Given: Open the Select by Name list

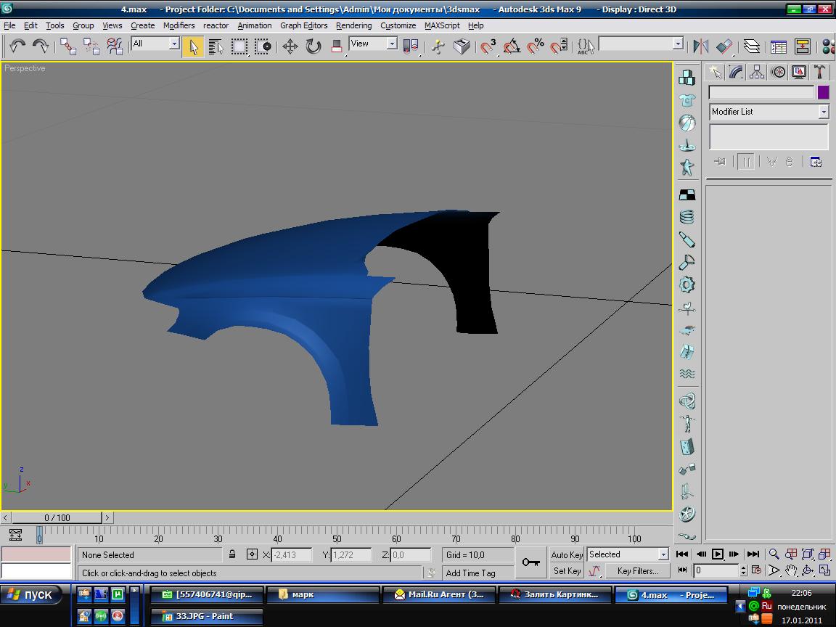Looking at the screenshot, I should 216,46.
